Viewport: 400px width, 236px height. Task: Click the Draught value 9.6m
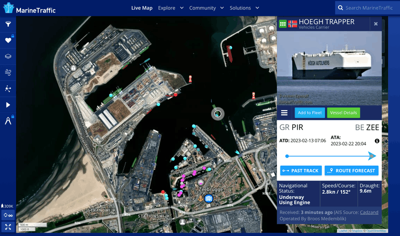tap(365, 191)
